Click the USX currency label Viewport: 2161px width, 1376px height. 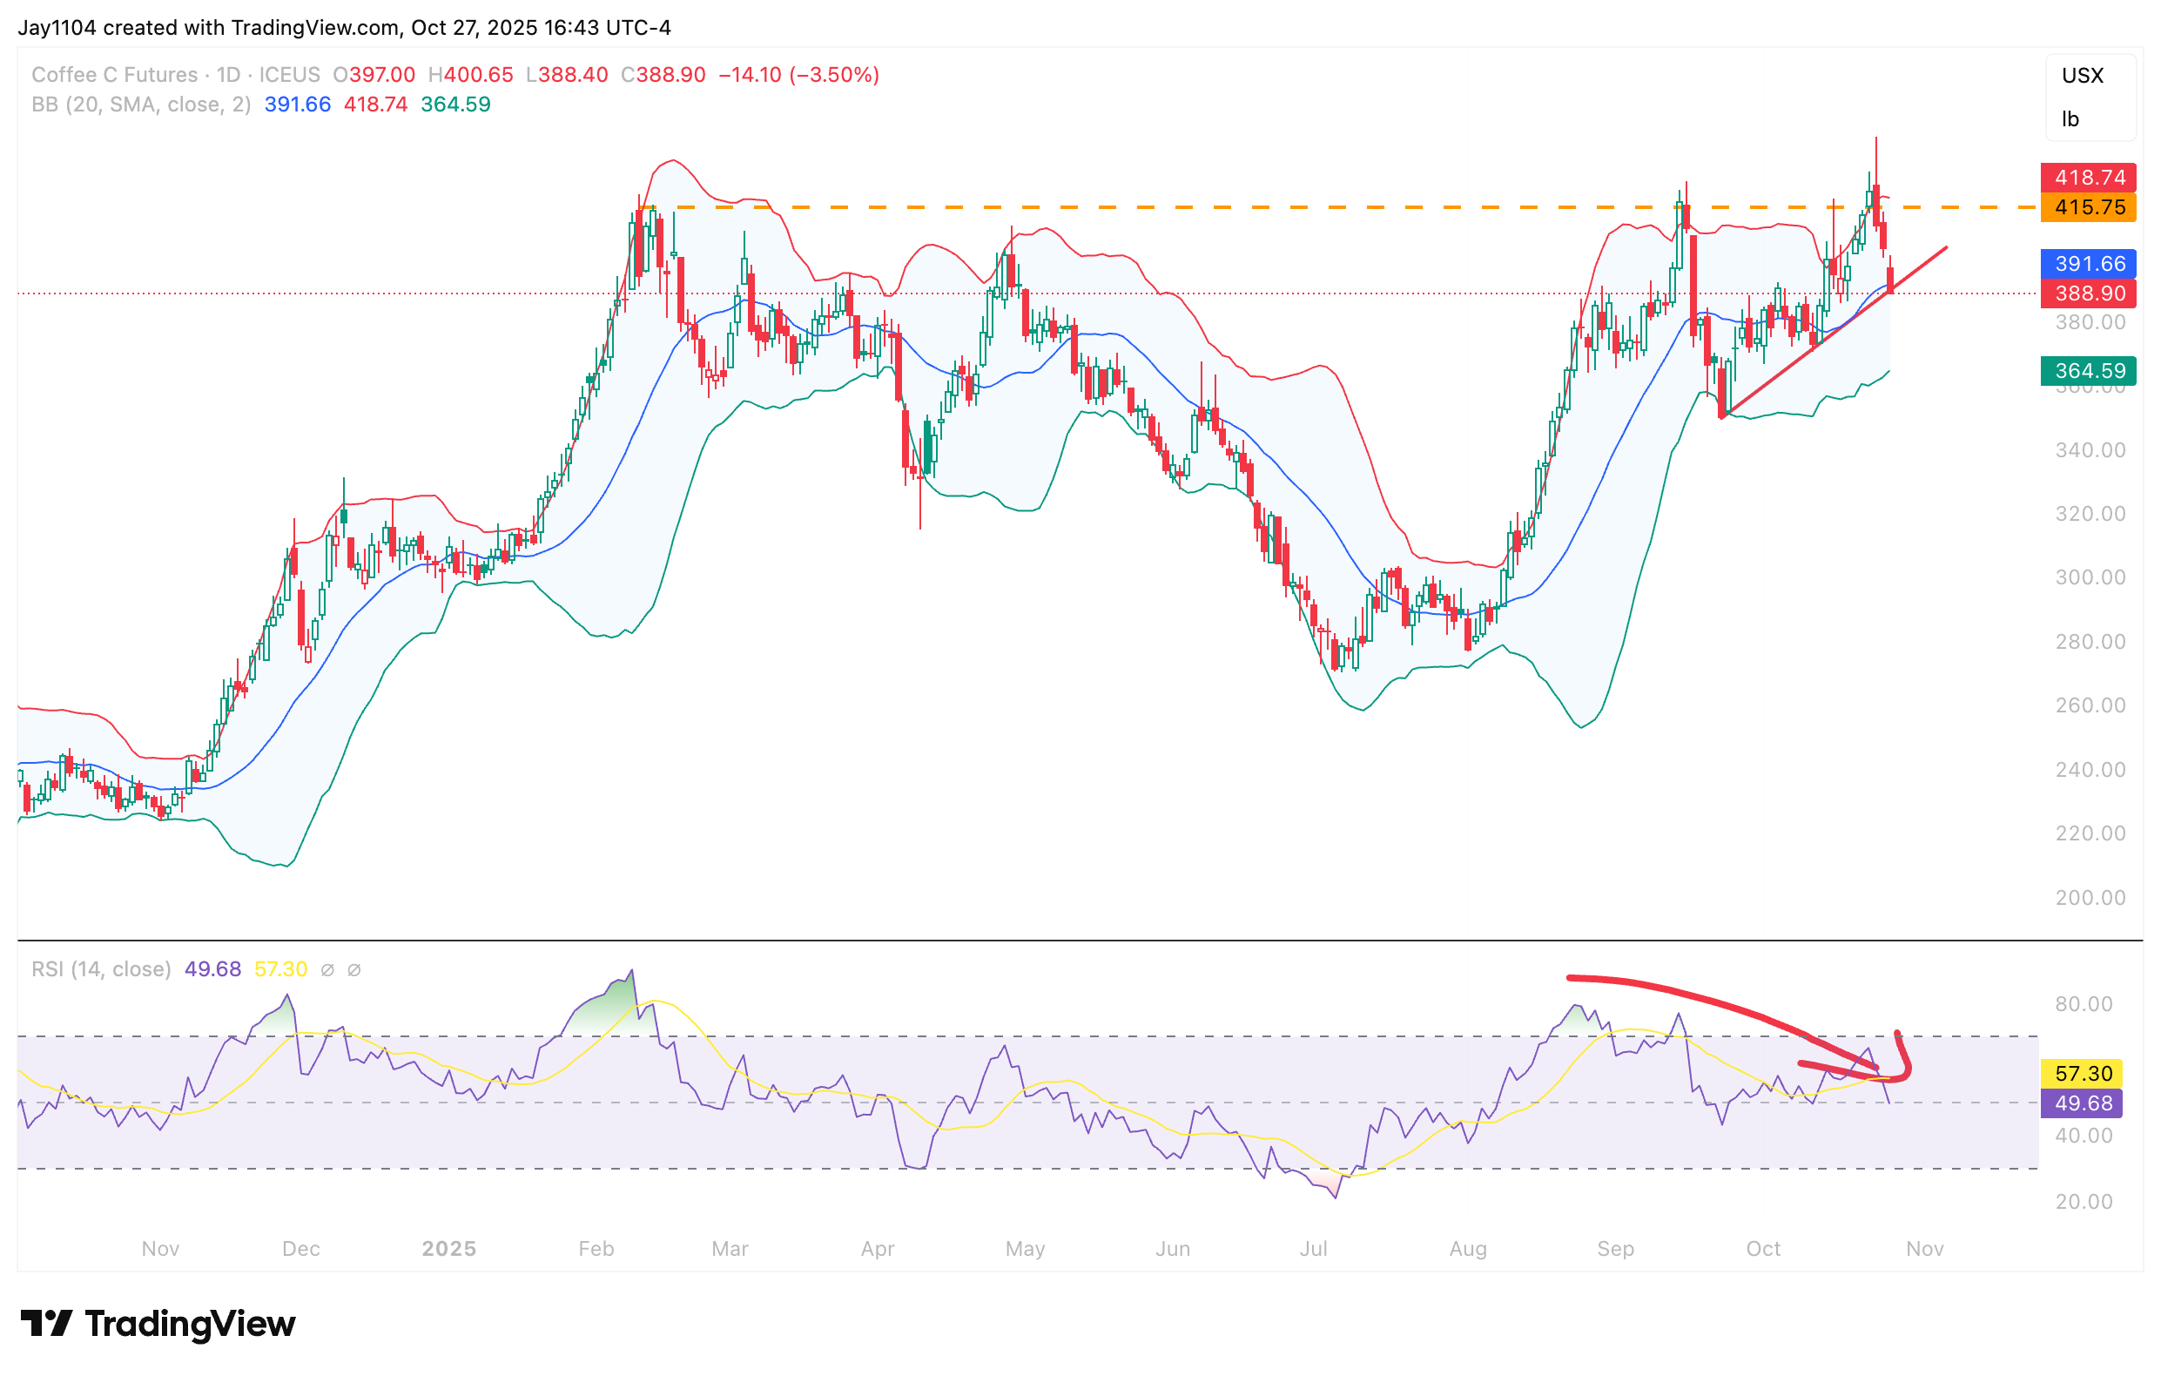click(2082, 76)
